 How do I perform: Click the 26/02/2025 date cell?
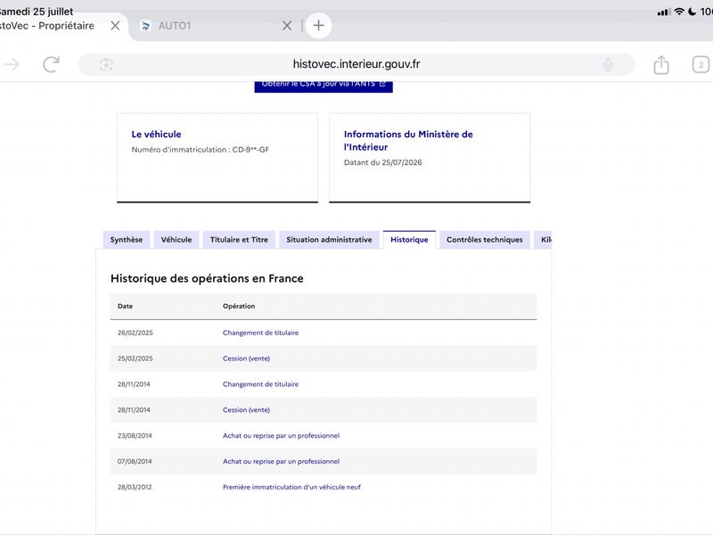[135, 333]
